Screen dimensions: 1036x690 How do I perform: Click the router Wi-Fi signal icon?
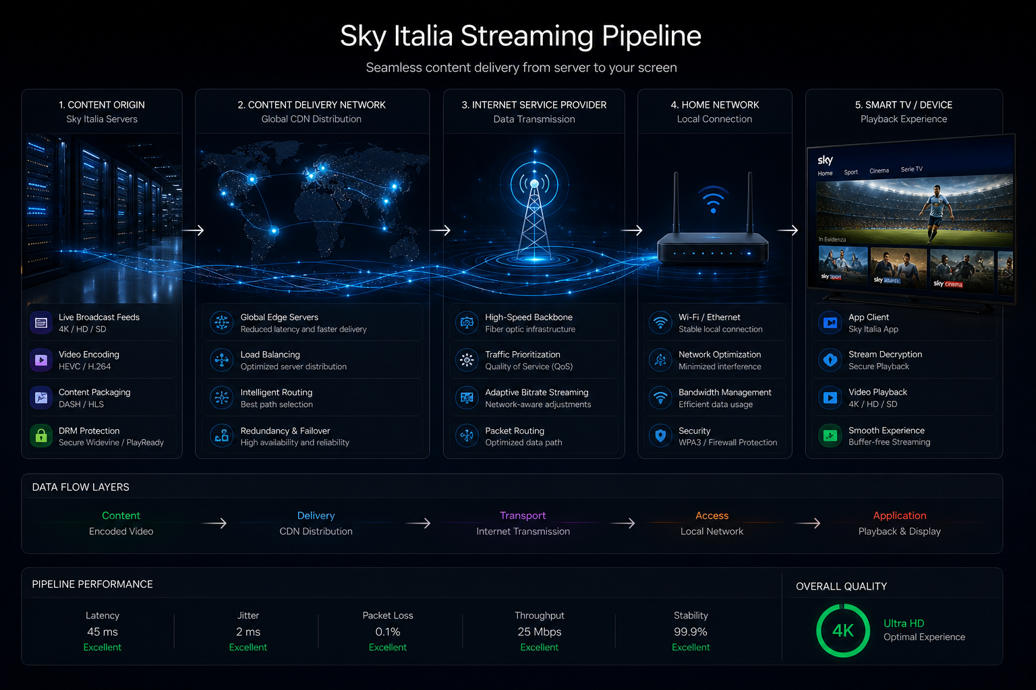pyautogui.click(x=713, y=199)
